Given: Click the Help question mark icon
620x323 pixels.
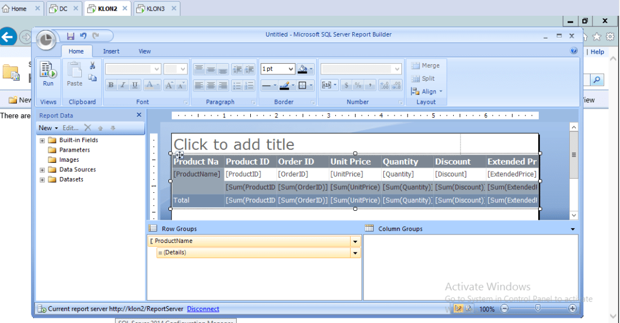Looking at the screenshot, I should tap(574, 51).
